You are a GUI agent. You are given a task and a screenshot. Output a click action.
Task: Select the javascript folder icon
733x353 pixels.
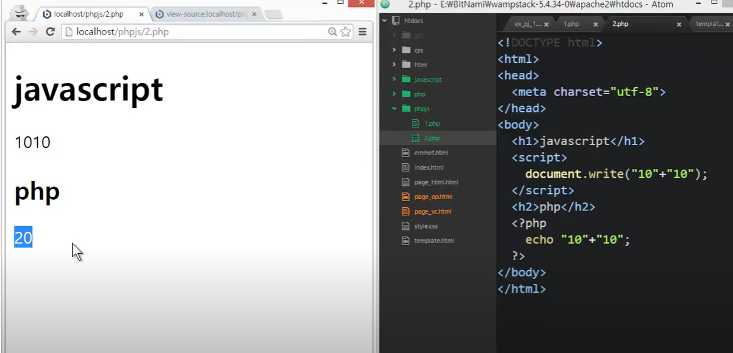click(405, 79)
